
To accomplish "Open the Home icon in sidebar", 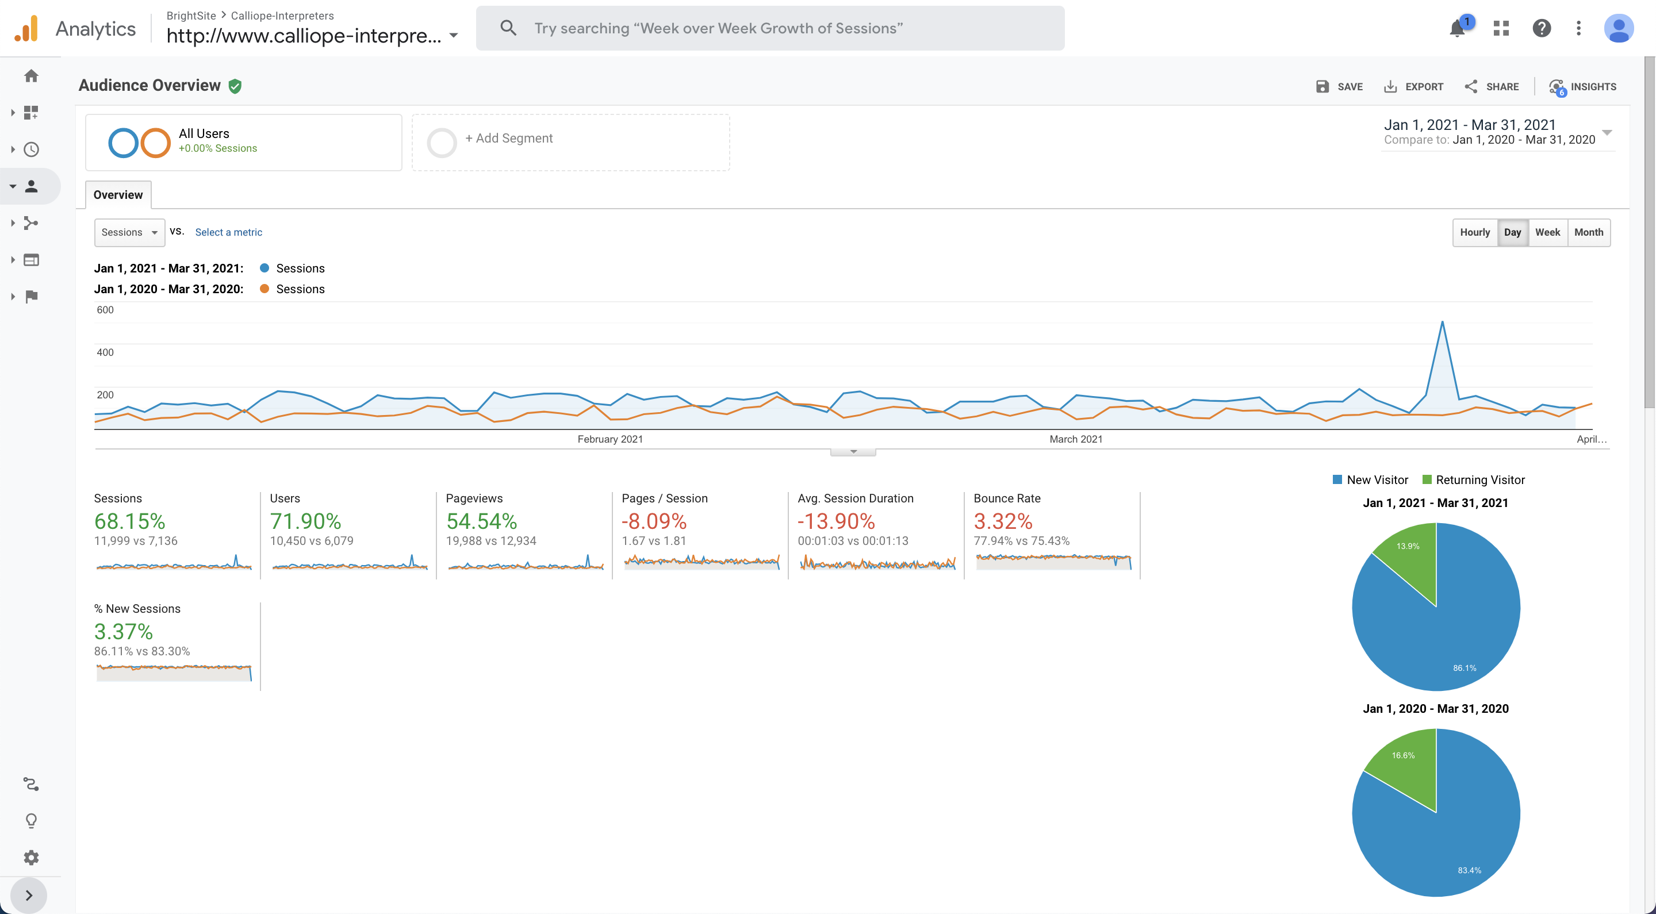I will (x=31, y=75).
